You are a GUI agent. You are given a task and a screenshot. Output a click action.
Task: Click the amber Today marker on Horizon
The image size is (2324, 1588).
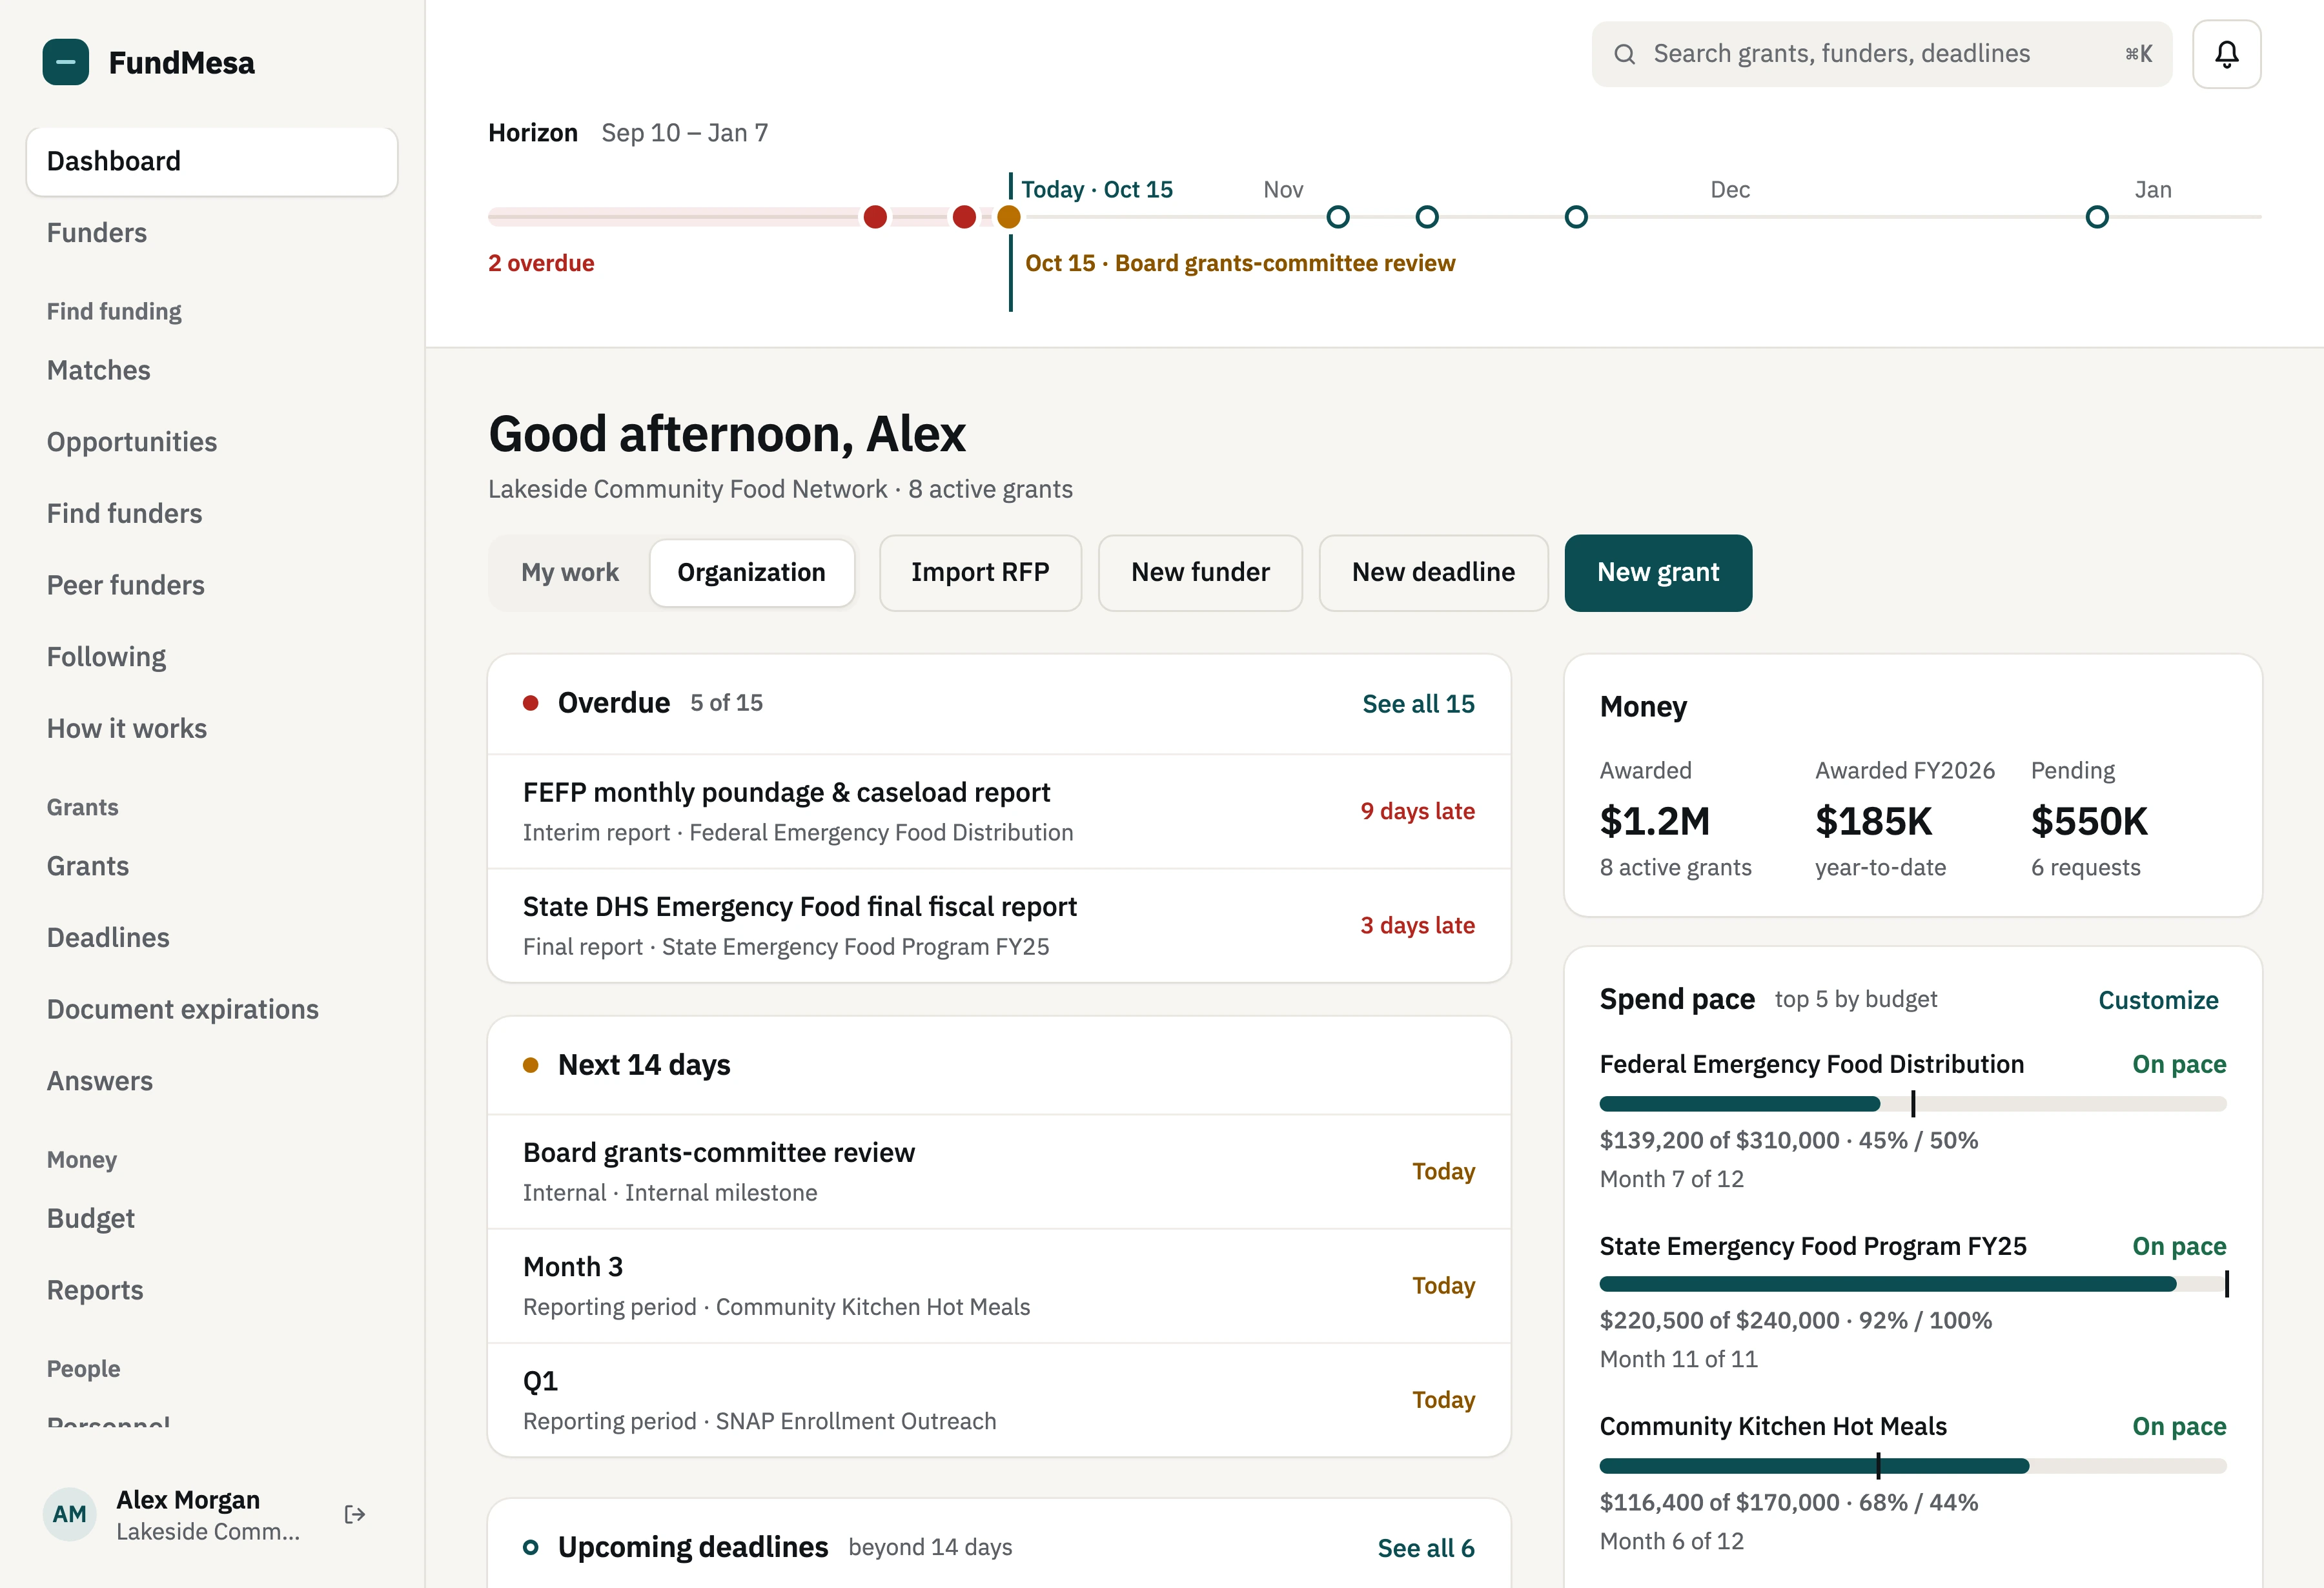click(x=1009, y=217)
